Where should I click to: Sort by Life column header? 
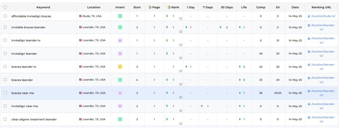click(x=244, y=7)
